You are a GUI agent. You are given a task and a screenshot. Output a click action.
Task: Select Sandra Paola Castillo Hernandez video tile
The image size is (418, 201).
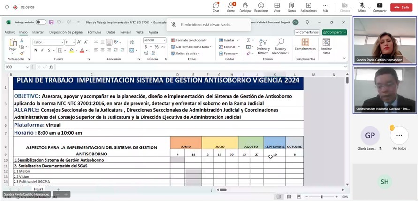[385, 40]
